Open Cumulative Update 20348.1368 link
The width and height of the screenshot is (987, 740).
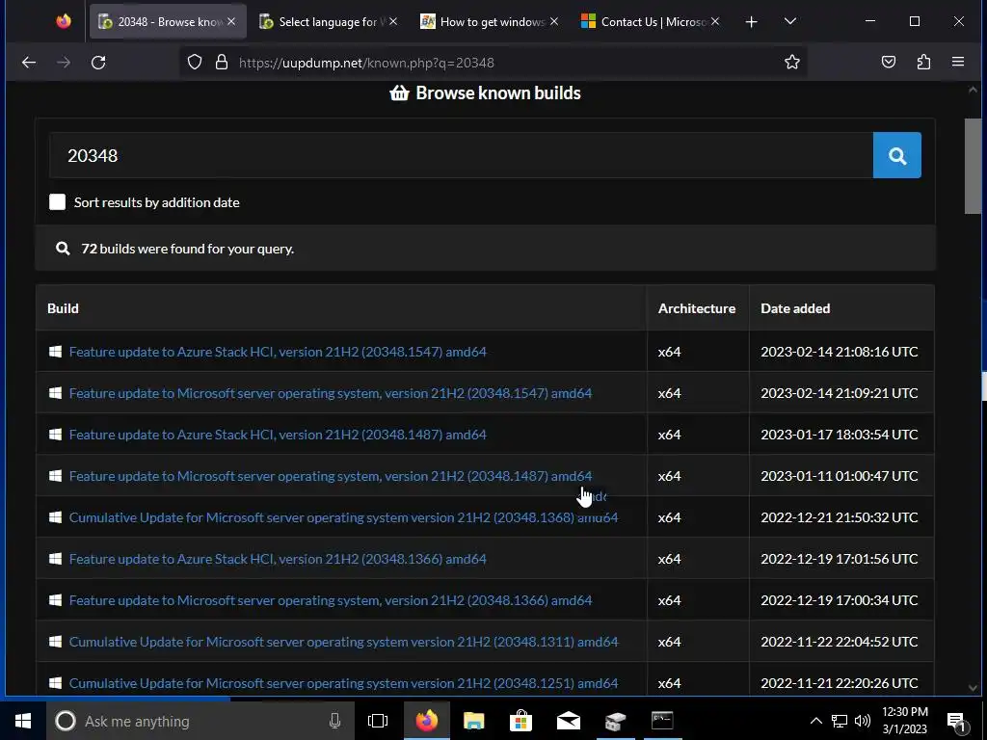pyautogui.click(x=344, y=517)
